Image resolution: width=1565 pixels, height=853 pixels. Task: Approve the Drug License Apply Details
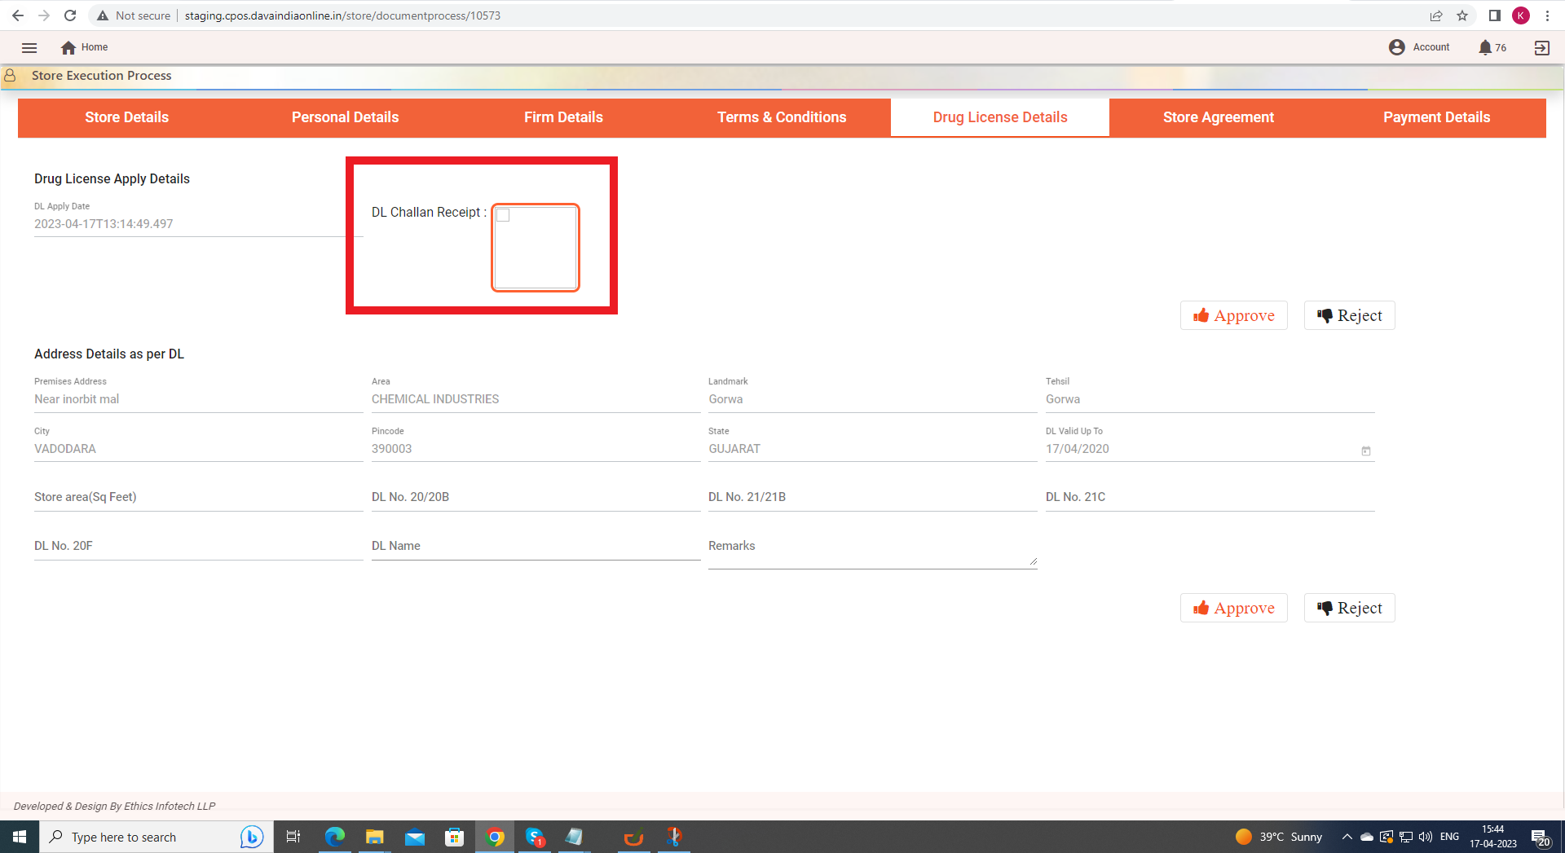[x=1233, y=315]
